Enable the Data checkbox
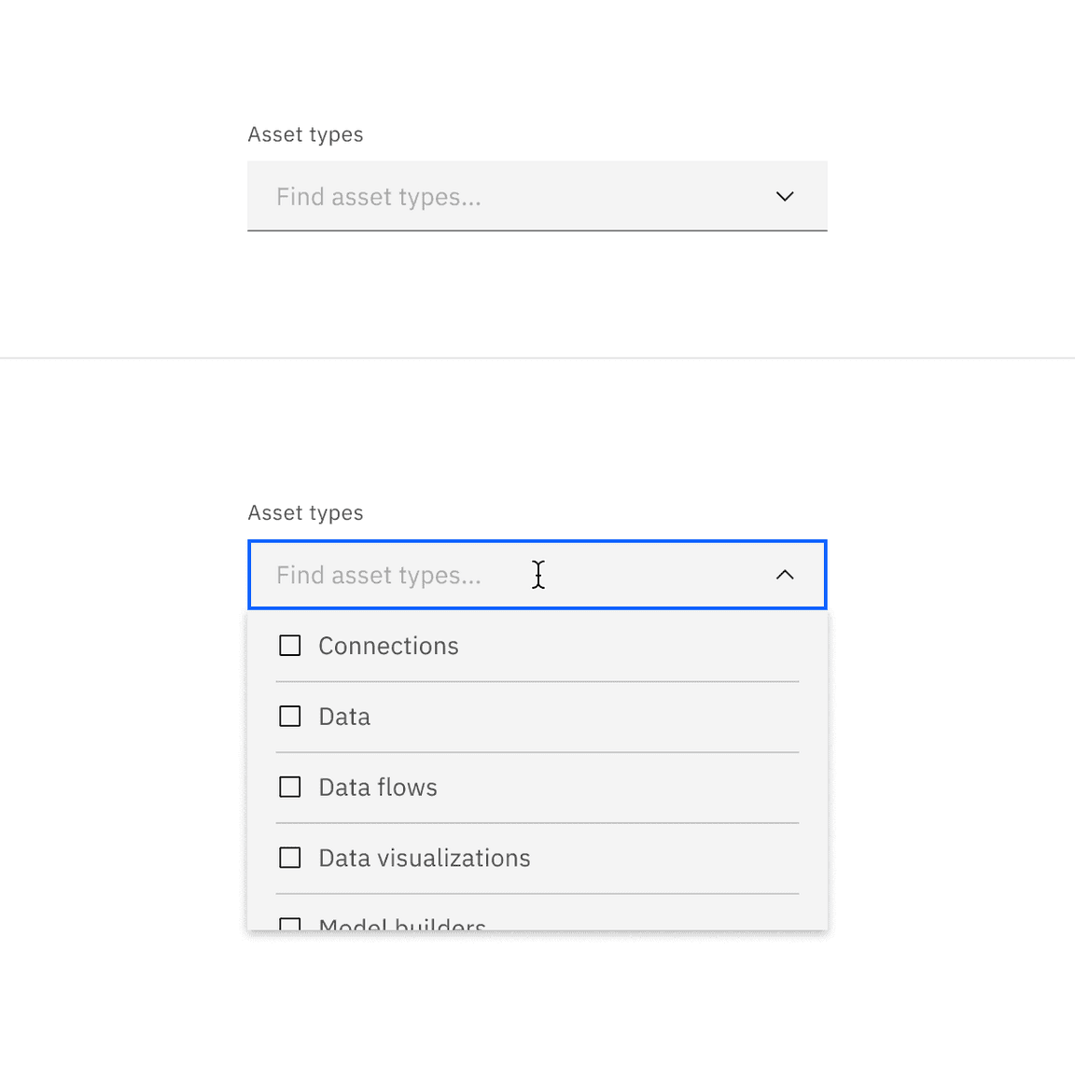1075x1075 pixels. (x=289, y=716)
